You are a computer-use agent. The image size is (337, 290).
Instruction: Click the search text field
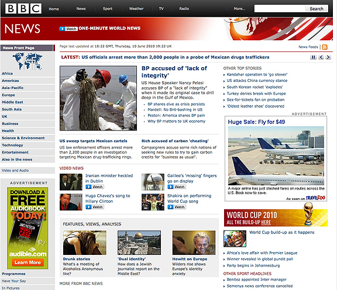(x=280, y=9)
